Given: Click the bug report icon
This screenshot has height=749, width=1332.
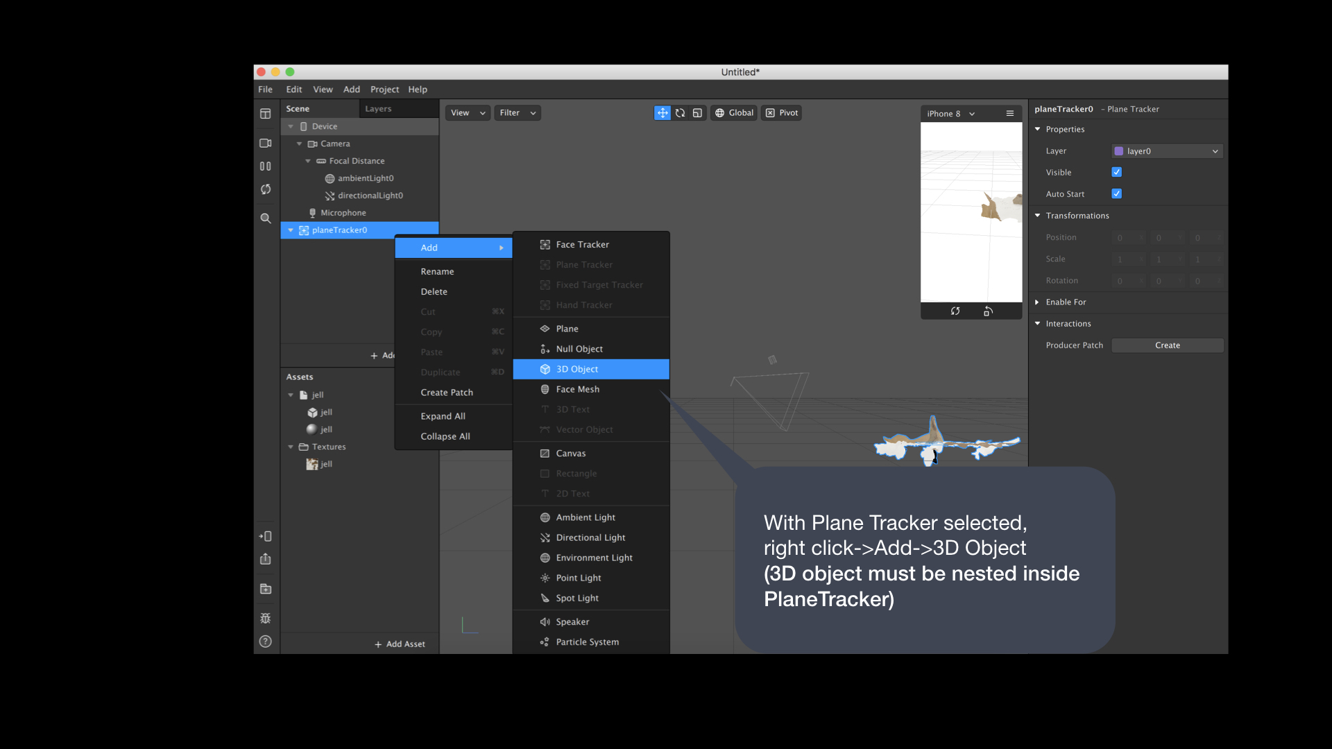Looking at the screenshot, I should 265,618.
